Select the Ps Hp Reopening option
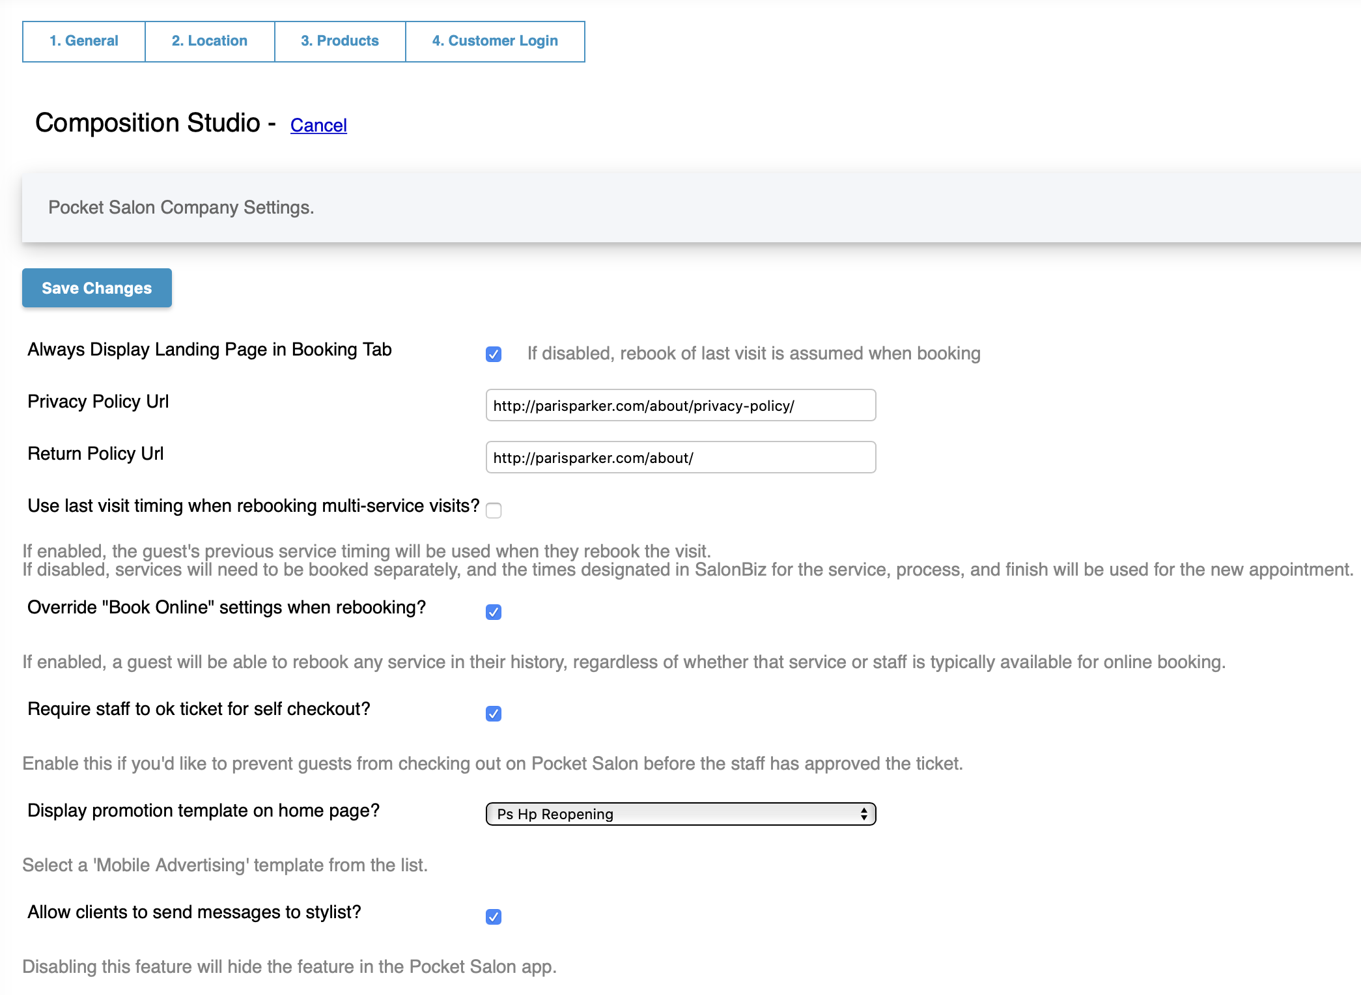 click(x=554, y=814)
